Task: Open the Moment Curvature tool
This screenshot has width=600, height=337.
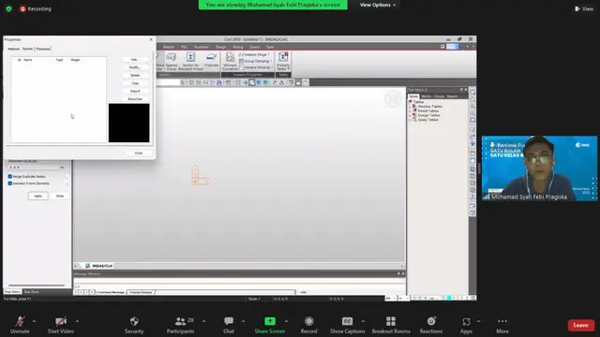Action: [230, 61]
